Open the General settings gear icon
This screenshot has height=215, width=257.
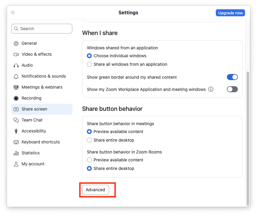click(x=16, y=43)
